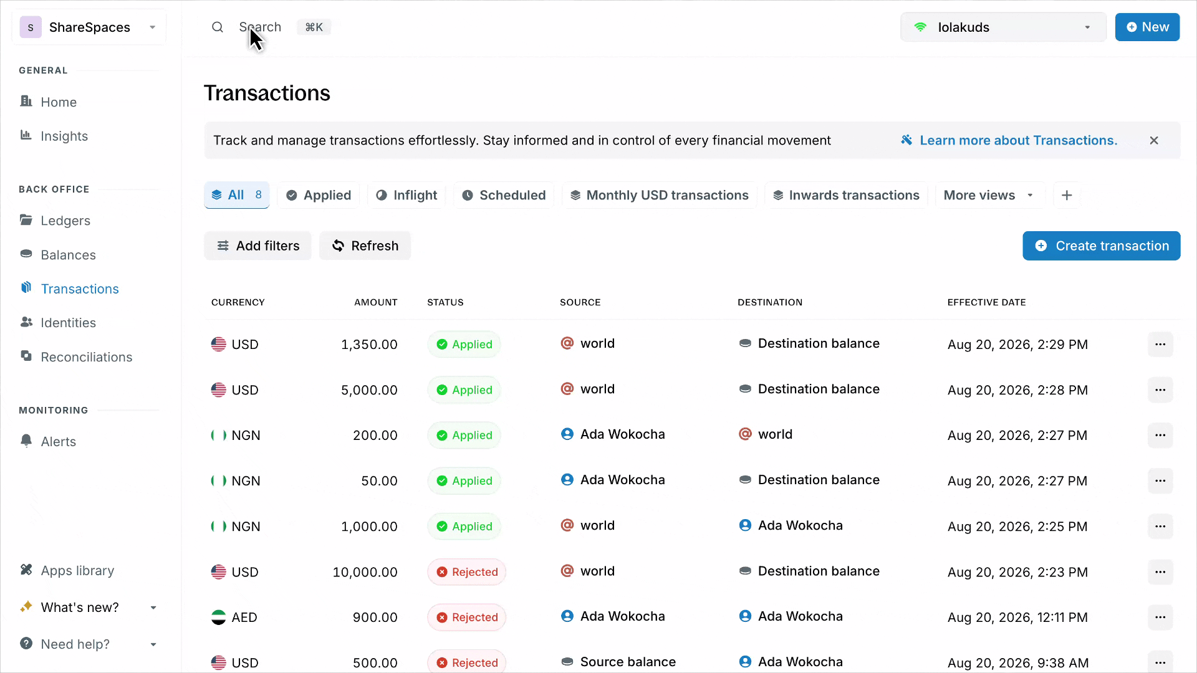Click the Balances coin icon in sidebar

tap(26, 254)
